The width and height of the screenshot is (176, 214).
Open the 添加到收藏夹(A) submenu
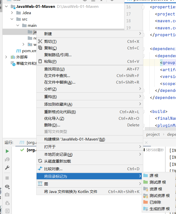point(90,104)
